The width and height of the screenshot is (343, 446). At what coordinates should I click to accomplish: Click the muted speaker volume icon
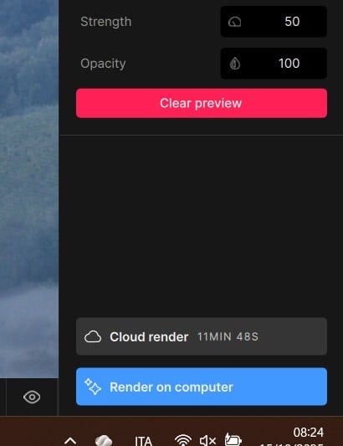point(208,440)
